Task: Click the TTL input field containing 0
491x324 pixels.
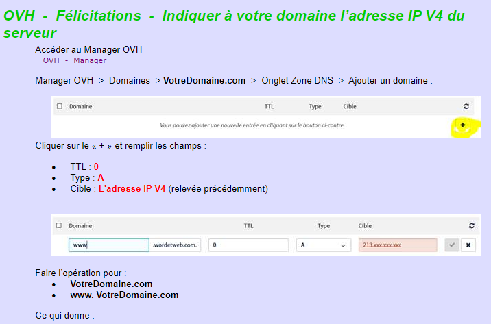Action: coord(248,245)
